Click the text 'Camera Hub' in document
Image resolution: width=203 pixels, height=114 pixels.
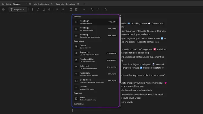coord(158,23)
